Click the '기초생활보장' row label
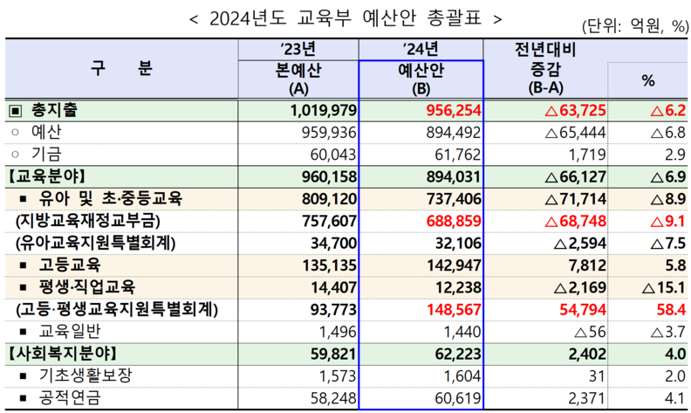This screenshot has width=691, height=413. point(85,375)
